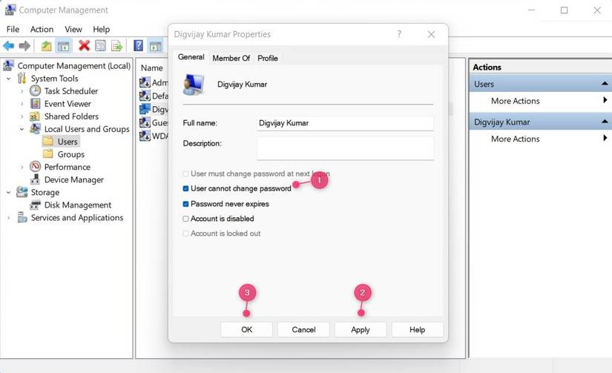Expand the Event Viewer node

pos(22,104)
